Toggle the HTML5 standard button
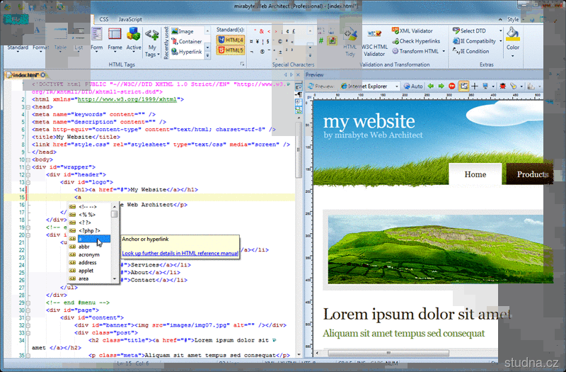The height and width of the screenshot is (372, 566). pyautogui.click(x=234, y=50)
